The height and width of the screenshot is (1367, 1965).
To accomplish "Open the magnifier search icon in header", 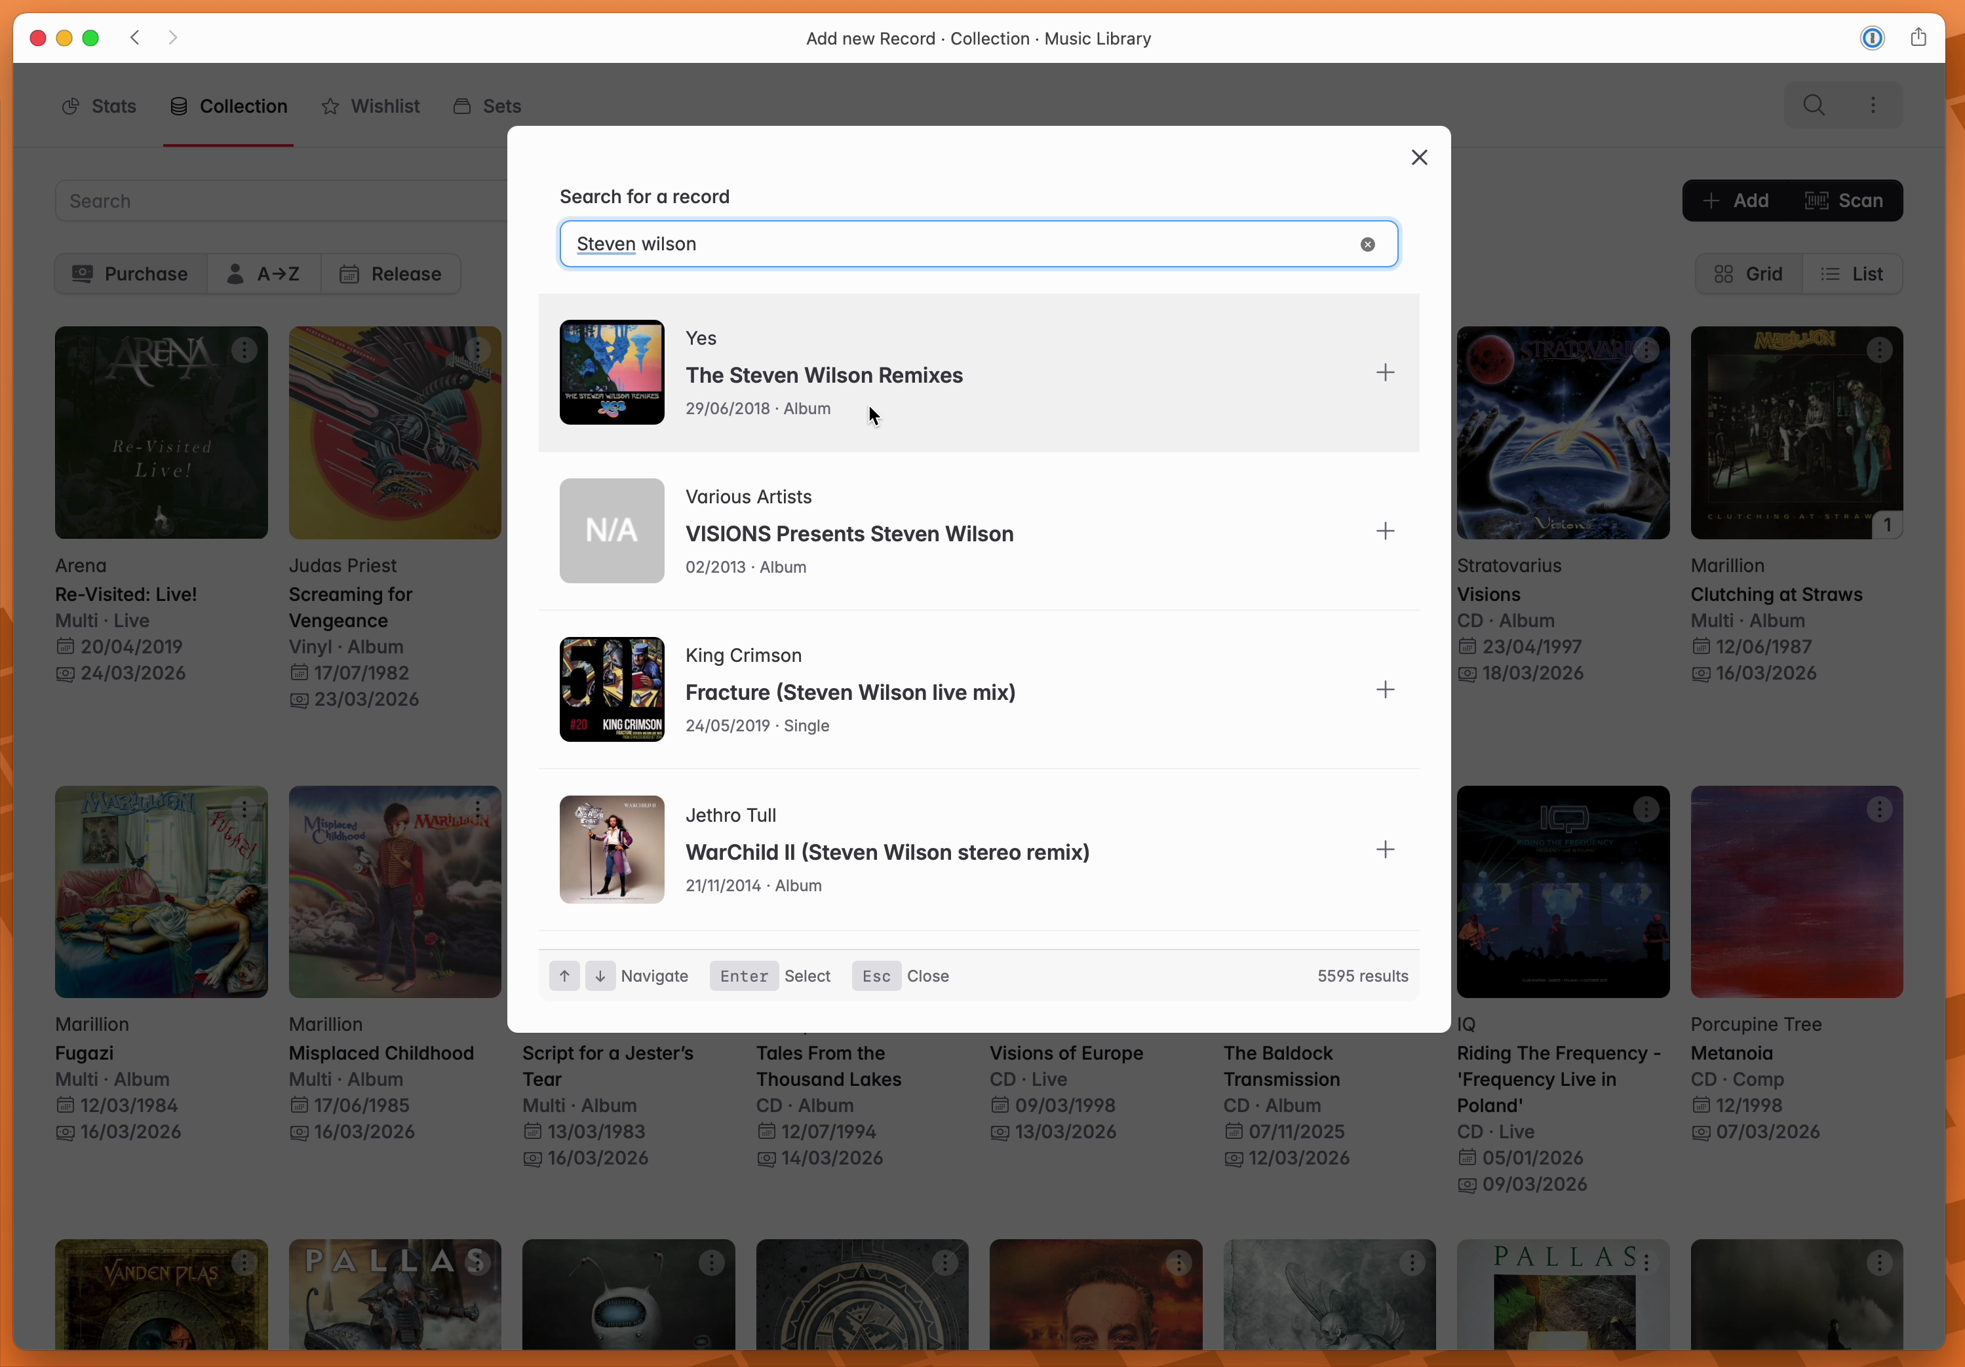I will point(1814,106).
